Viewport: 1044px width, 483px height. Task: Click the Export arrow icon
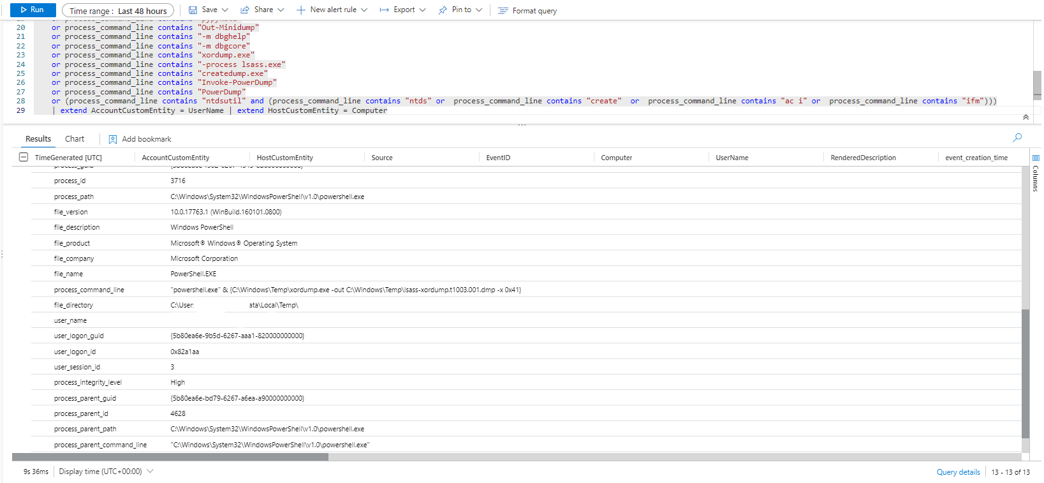point(384,10)
